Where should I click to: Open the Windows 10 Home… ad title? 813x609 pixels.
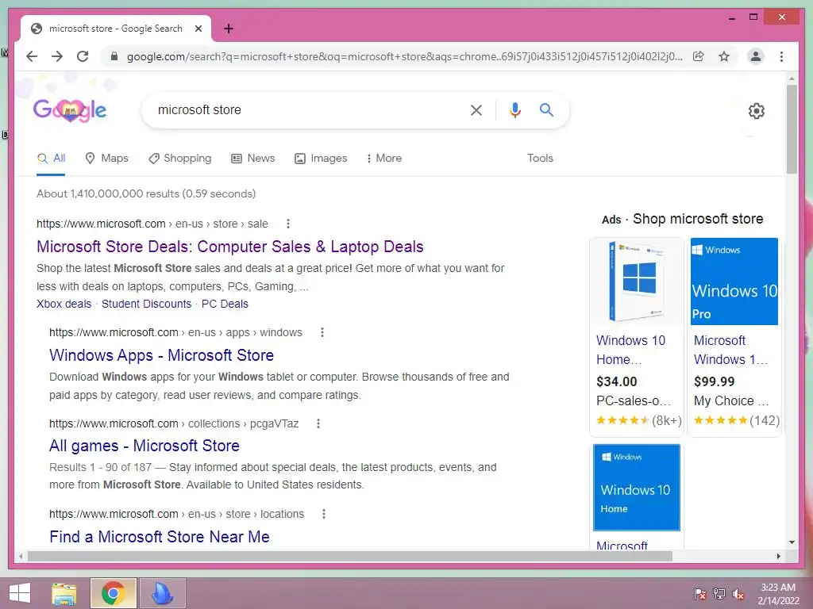pos(630,350)
